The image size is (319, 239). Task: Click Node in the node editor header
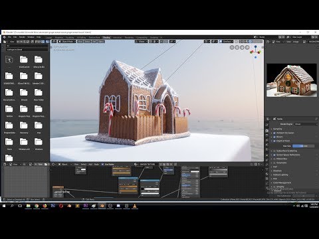coord(96,164)
